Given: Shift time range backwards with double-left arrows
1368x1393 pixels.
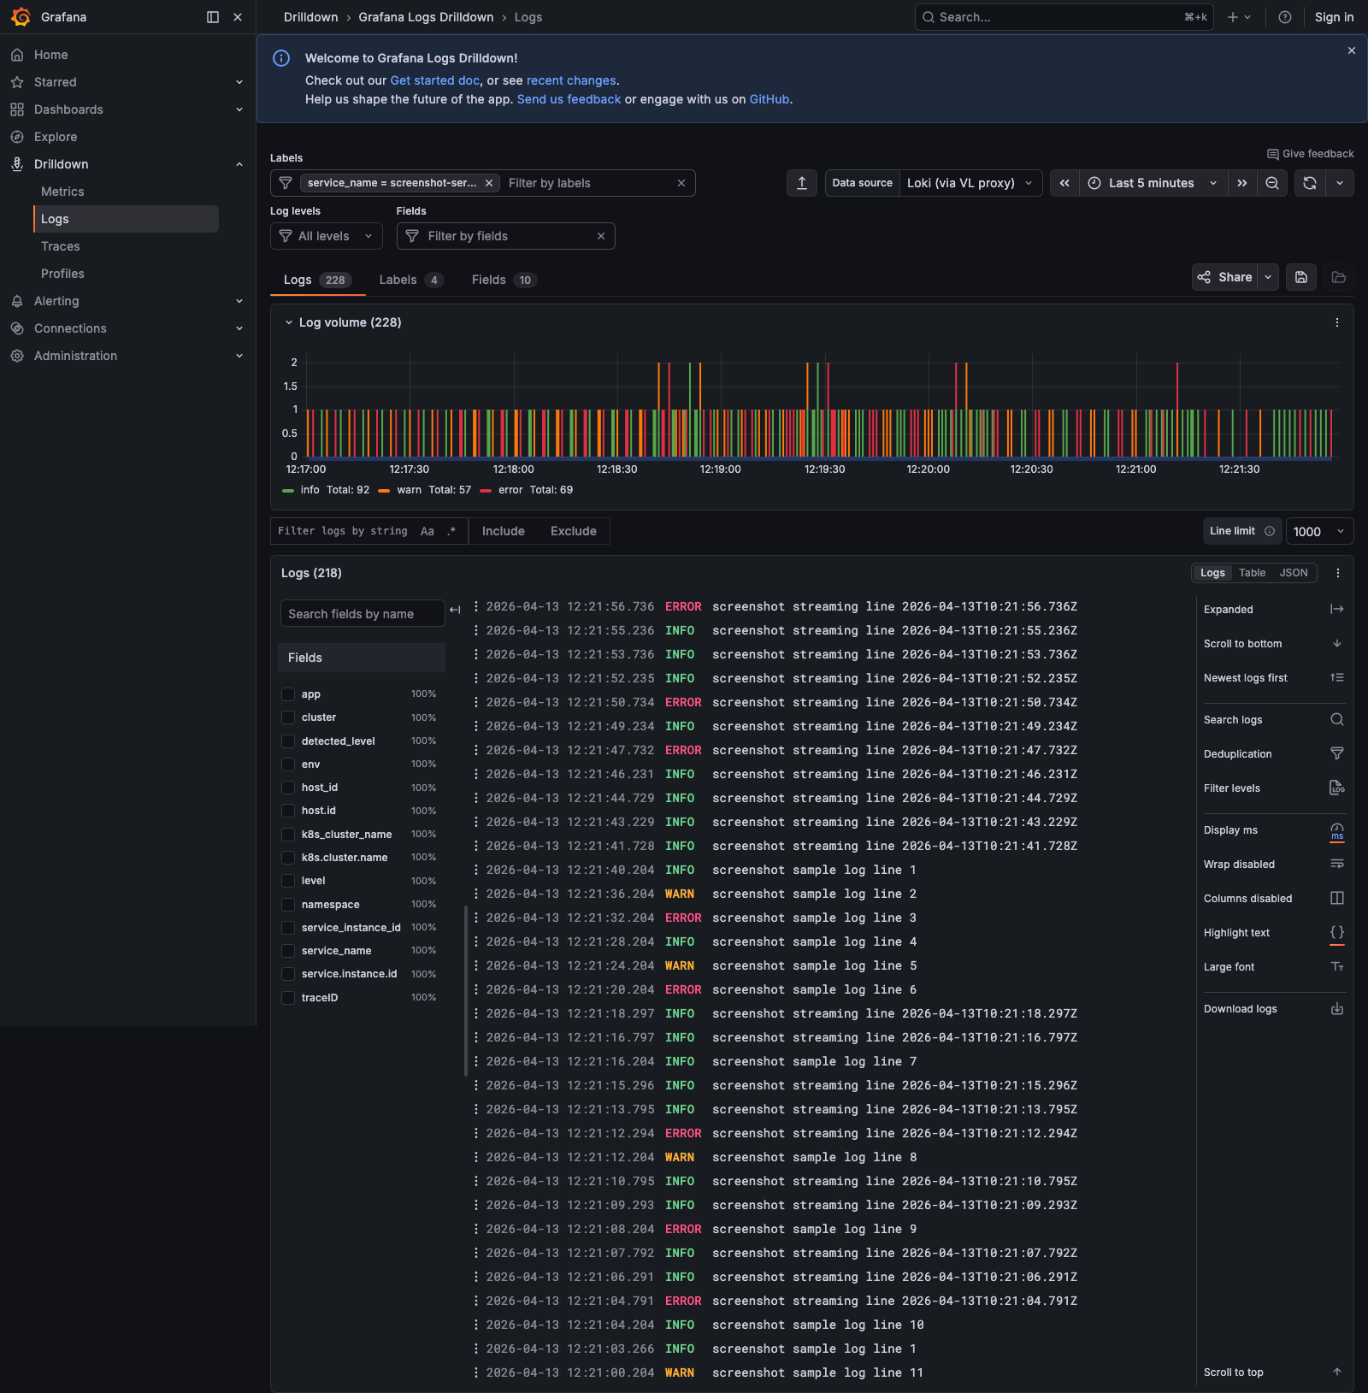Looking at the screenshot, I should click(x=1064, y=183).
